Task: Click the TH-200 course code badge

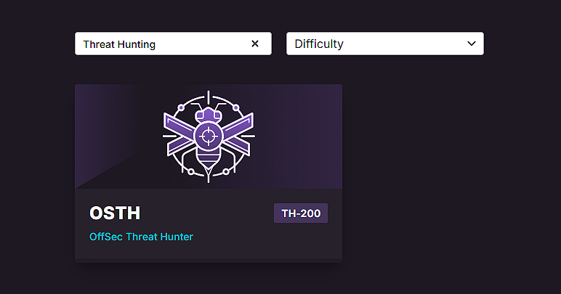Action: pyautogui.click(x=301, y=213)
